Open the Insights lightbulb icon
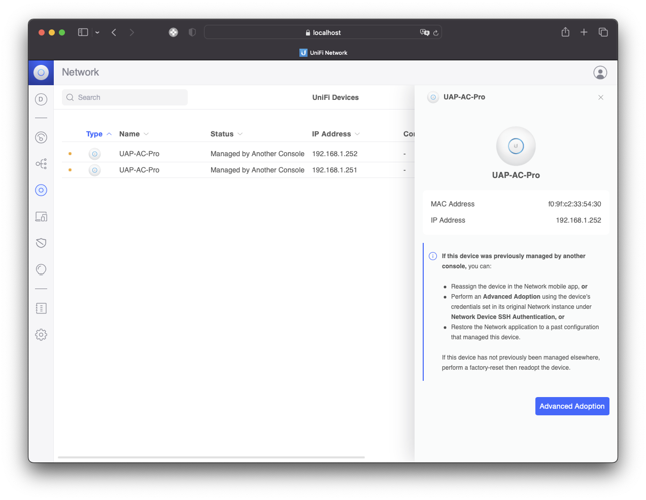 [x=41, y=269]
